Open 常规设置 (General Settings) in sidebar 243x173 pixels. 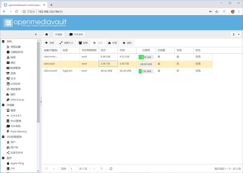[x=14, y=47]
